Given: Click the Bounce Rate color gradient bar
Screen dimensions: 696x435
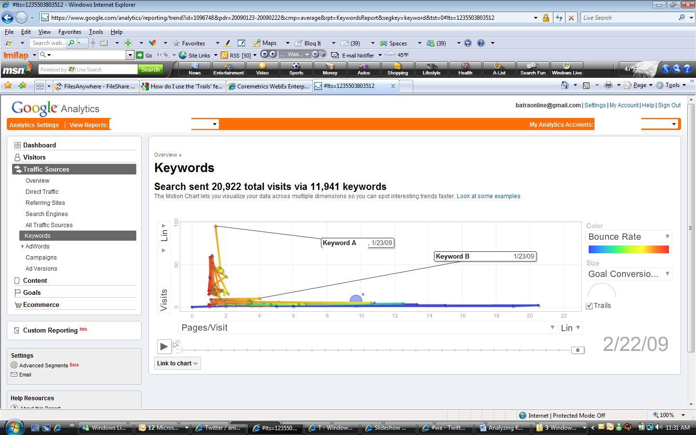Looking at the screenshot, I should click(628, 249).
